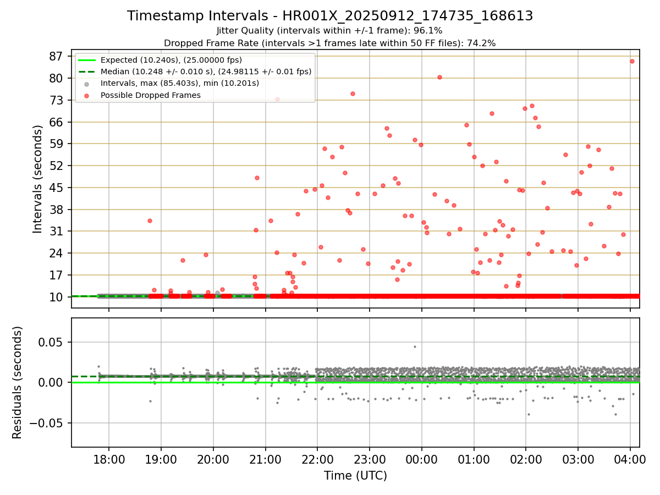Click the highest red point near 85 seconds
The height and width of the screenshot is (495, 660).
pos(632,61)
